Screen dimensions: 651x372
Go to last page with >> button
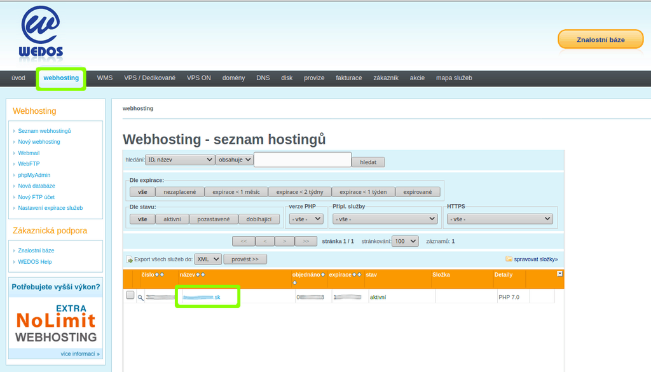coord(306,241)
